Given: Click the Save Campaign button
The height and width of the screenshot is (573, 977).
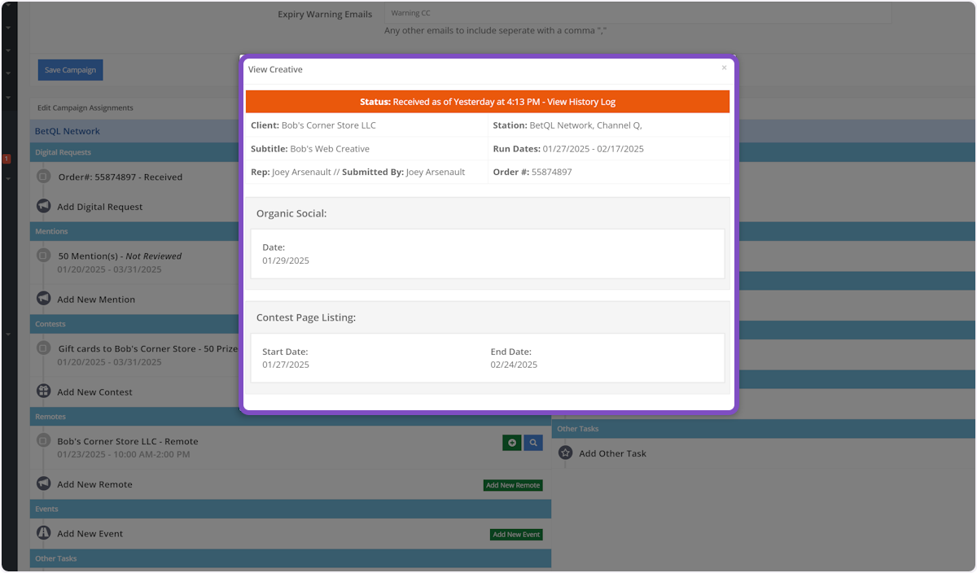Looking at the screenshot, I should coord(70,70).
